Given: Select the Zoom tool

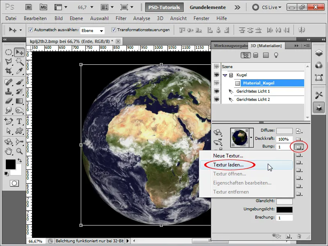Looking at the screenshot, I should point(19,151).
